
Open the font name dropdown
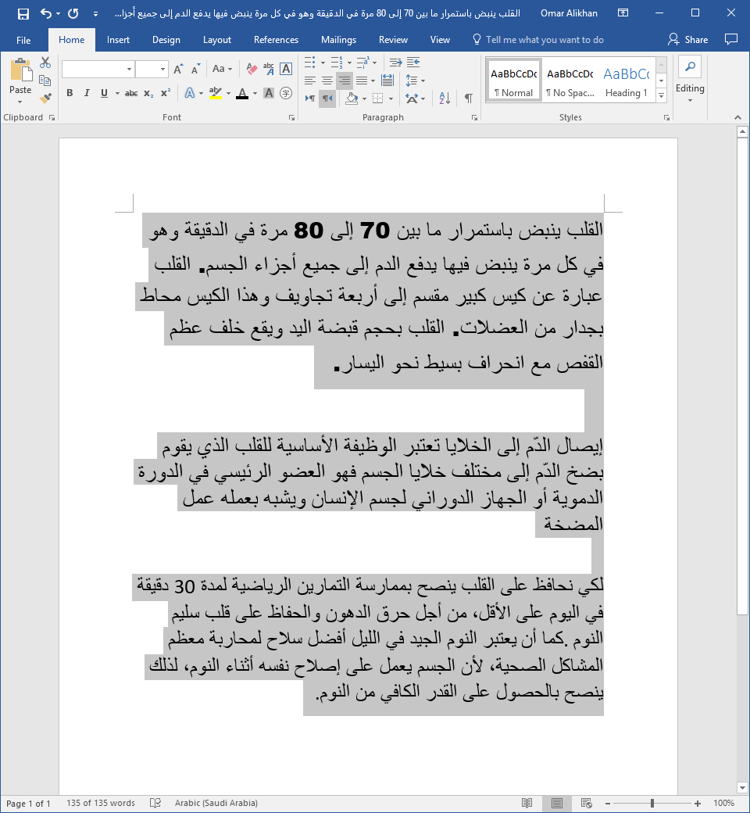pos(129,69)
